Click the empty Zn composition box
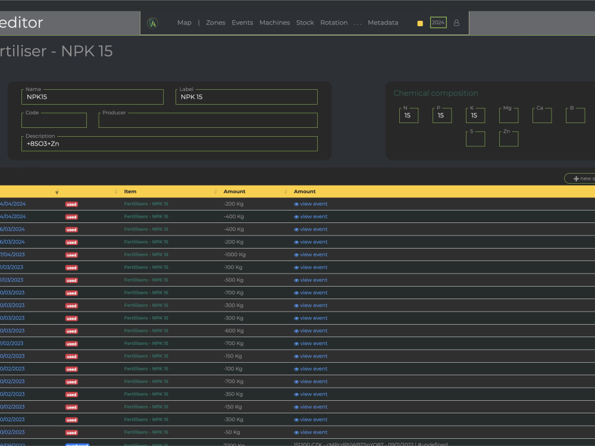This screenshot has height=446, width=595. coord(509,139)
